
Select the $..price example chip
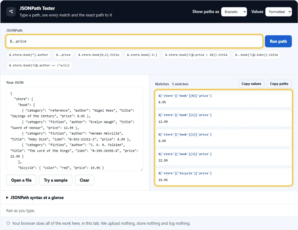(63, 55)
